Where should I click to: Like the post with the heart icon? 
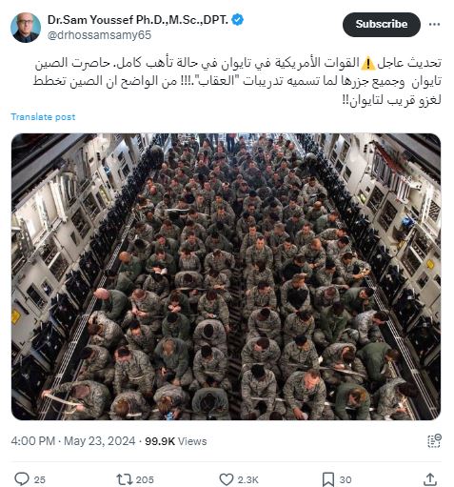pos(227,479)
